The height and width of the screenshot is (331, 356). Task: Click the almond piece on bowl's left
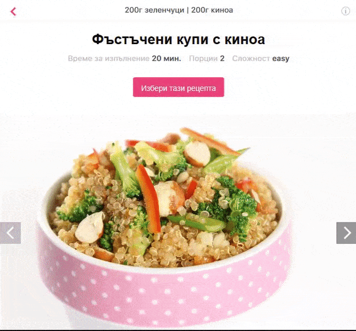pos(90,227)
